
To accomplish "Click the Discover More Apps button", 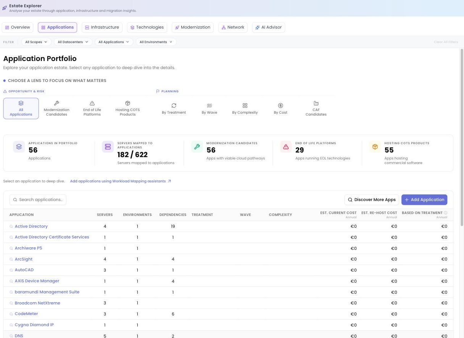I will tap(372, 200).
